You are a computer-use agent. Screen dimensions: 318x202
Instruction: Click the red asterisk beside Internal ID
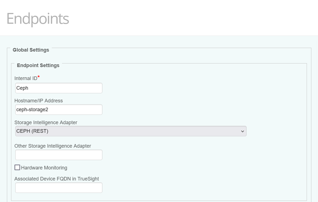click(38, 77)
